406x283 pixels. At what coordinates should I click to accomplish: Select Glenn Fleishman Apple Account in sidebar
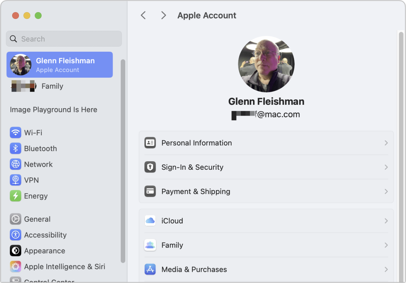60,65
